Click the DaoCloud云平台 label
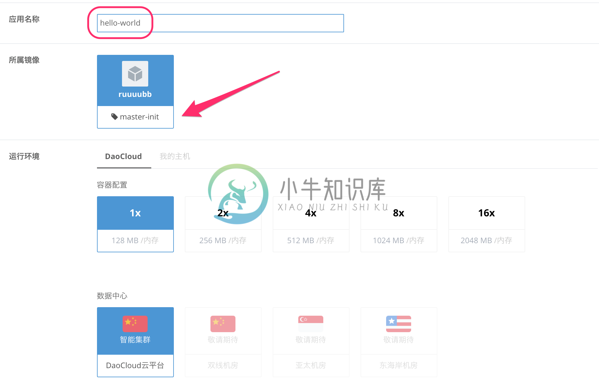 (135, 365)
